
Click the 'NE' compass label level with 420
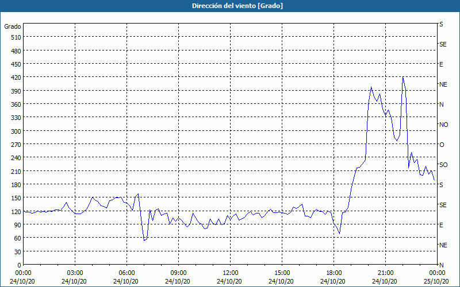443,84
